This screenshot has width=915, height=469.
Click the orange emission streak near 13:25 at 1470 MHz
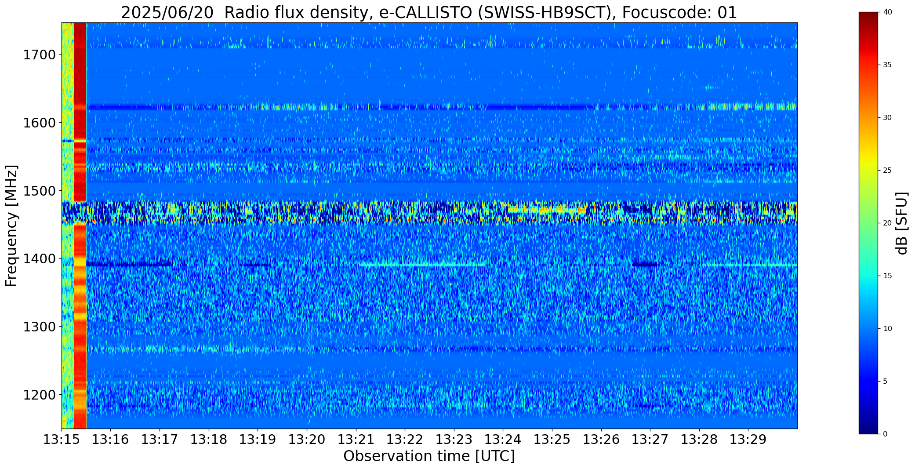pos(547,210)
